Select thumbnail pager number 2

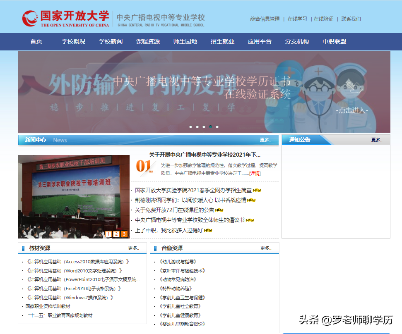(x=117, y=234)
